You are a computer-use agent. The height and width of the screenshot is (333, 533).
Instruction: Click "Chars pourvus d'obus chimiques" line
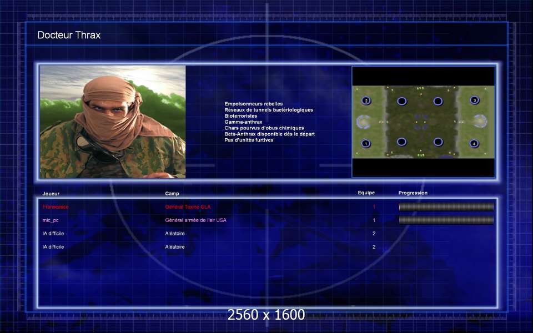[264, 128]
